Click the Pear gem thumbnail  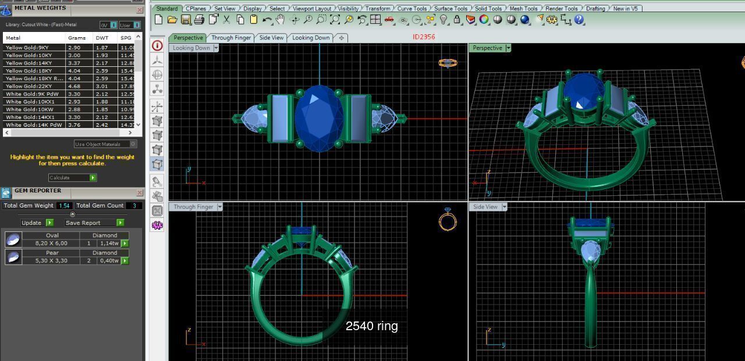(x=13, y=257)
